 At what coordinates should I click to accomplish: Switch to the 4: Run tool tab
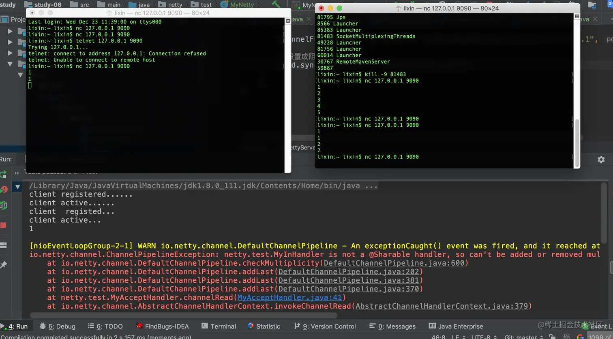(14, 326)
